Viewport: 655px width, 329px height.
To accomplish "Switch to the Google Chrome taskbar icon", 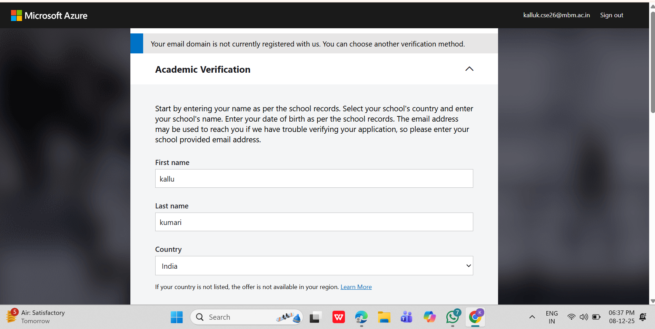I will (475, 317).
